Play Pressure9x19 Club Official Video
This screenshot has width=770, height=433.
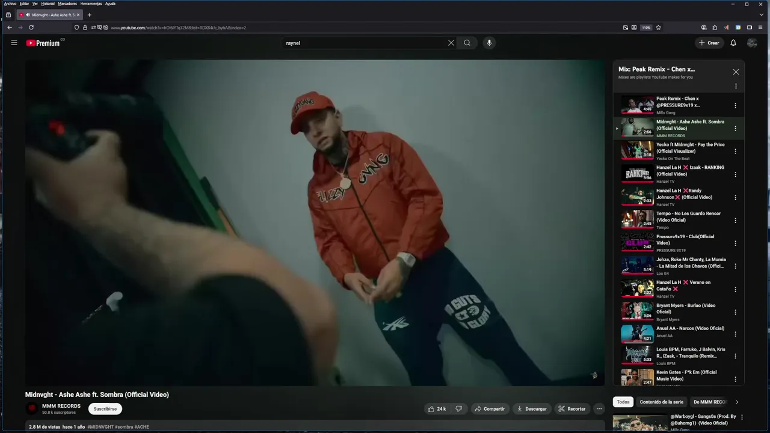[637, 243]
